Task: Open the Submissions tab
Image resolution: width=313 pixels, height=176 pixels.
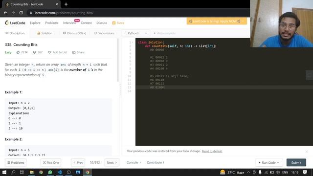Action: [x=104, y=33]
